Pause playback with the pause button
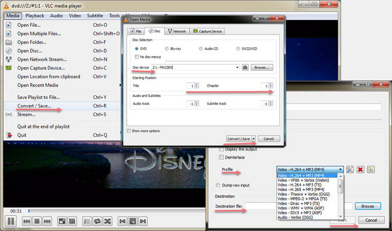 pos(11,221)
